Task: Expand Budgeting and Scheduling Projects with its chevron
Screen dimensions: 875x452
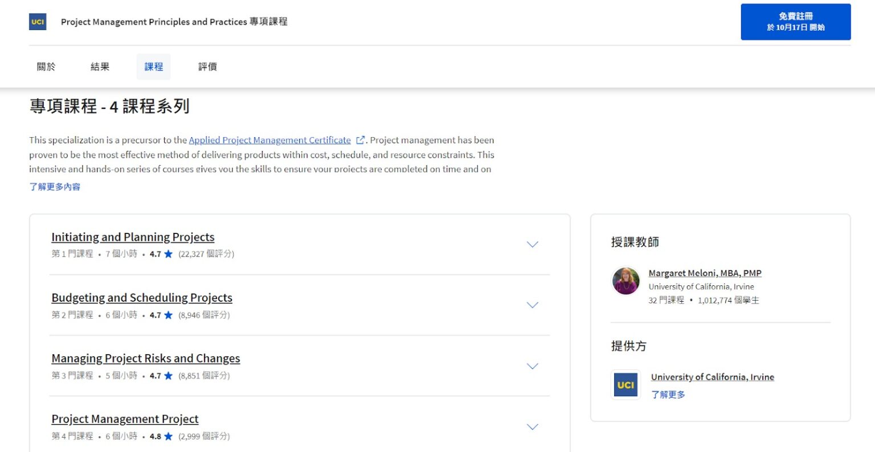Action: (x=532, y=305)
